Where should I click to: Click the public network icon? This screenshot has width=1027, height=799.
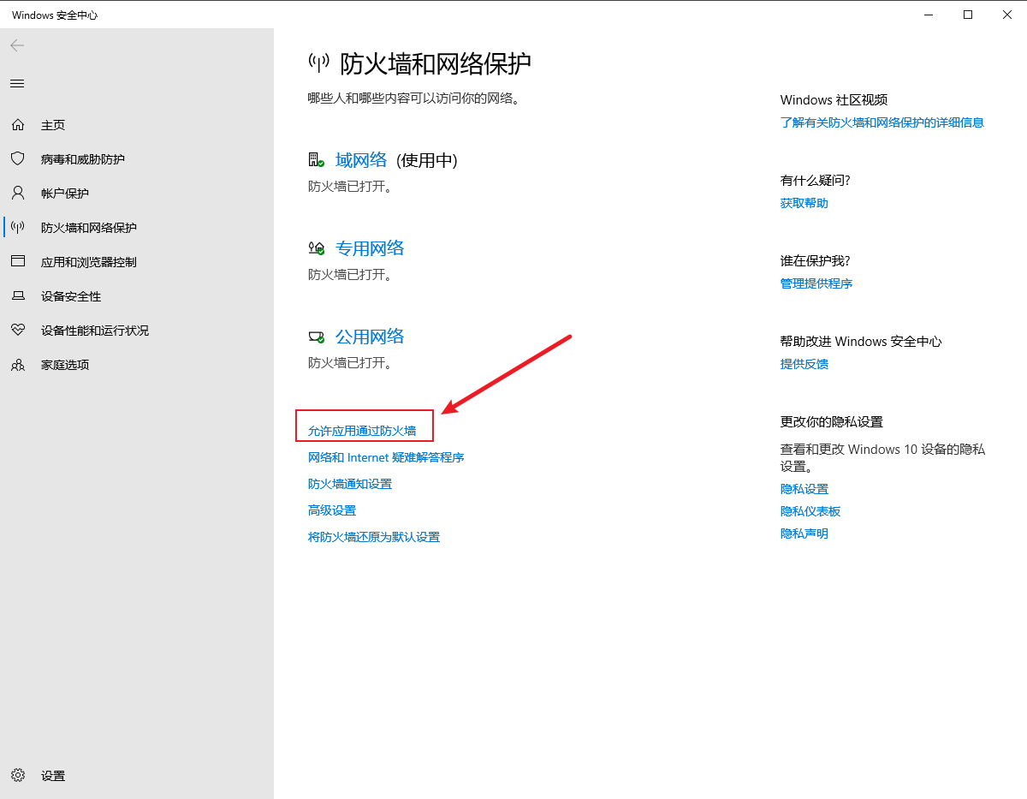point(317,336)
